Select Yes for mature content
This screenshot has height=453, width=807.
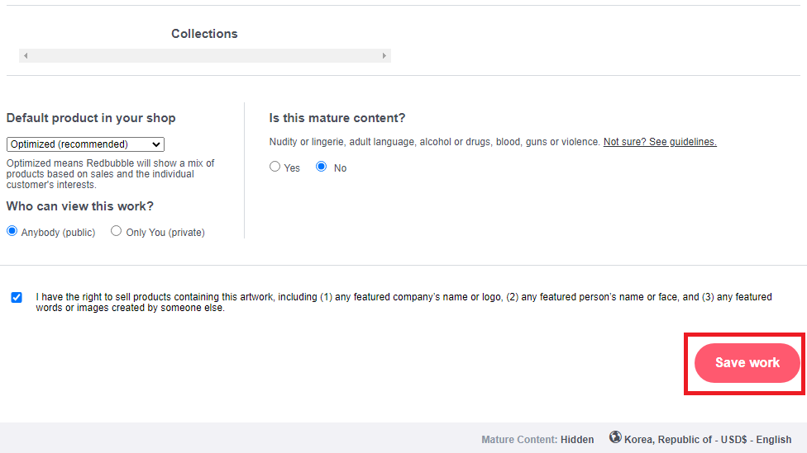point(275,167)
